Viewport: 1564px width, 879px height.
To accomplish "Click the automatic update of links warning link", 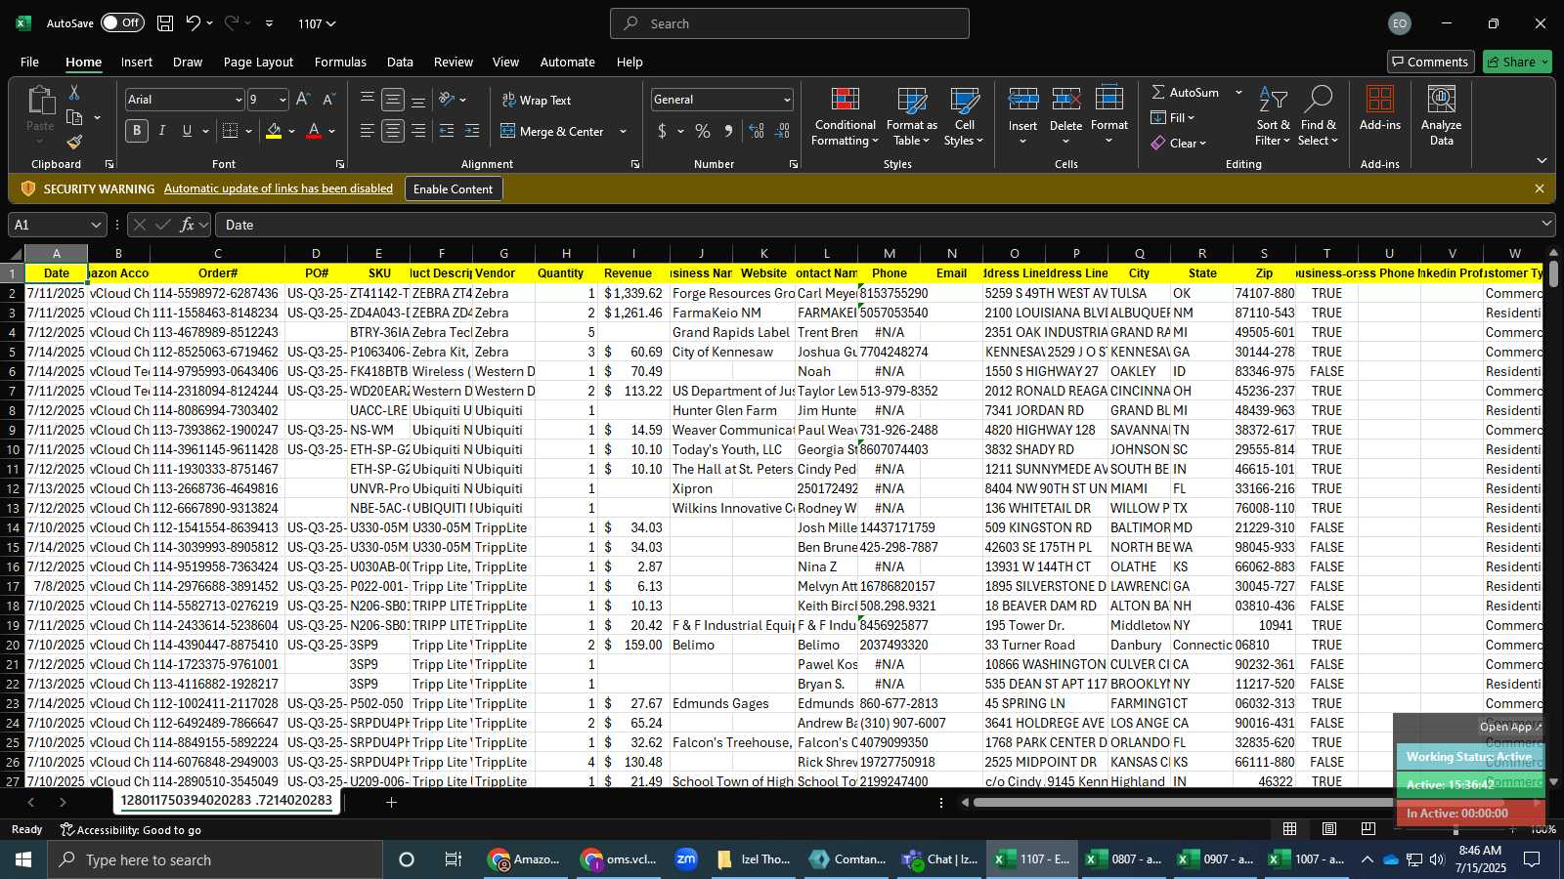I will pyautogui.click(x=279, y=188).
